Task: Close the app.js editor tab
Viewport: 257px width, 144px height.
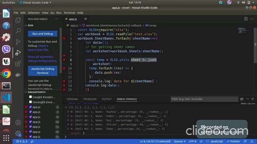Action: click(86, 19)
